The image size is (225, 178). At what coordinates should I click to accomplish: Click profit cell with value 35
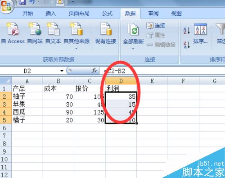(x=121, y=96)
